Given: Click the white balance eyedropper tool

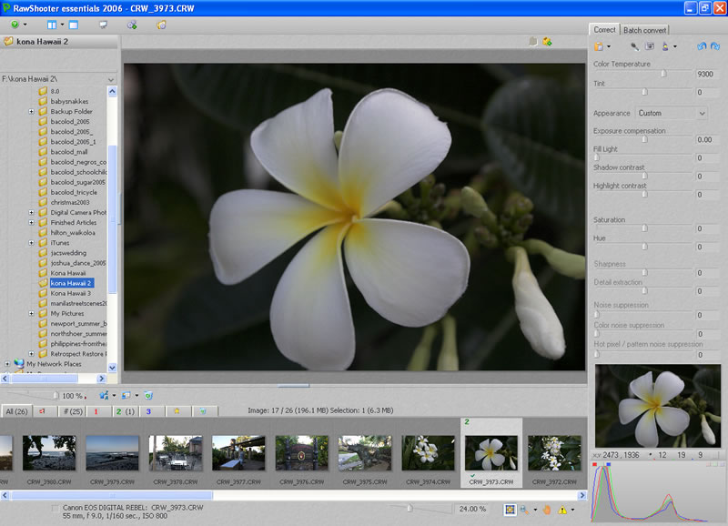Looking at the screenshot, I should [x=634, y=46].
